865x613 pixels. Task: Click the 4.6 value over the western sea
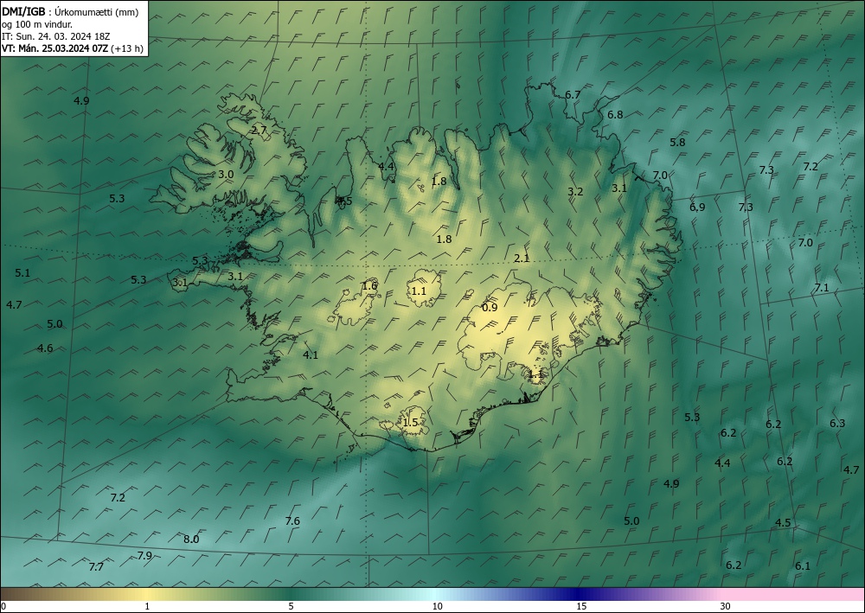click(45, 348)
